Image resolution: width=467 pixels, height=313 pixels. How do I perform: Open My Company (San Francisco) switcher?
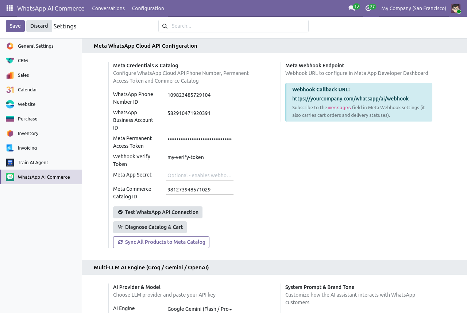pos(414,8)
